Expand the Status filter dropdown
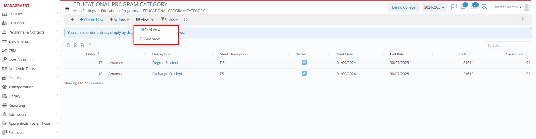This screenshot has height=139, width=536. click(x=169, y=19)
